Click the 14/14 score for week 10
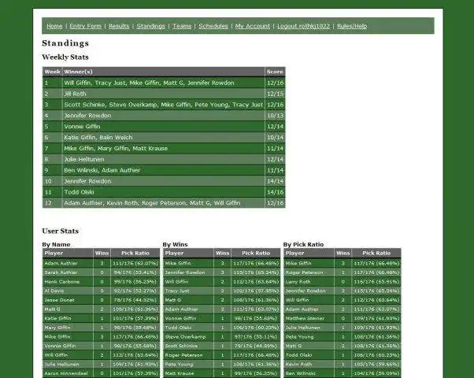474x378 pixels. [x=275, y=181]
